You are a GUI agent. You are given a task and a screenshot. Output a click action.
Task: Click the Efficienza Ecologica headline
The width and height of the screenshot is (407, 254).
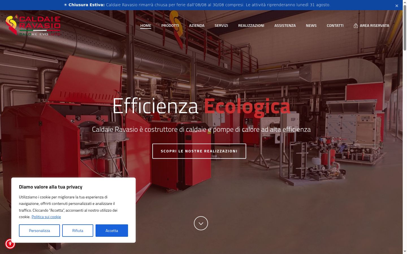(201, 106)
